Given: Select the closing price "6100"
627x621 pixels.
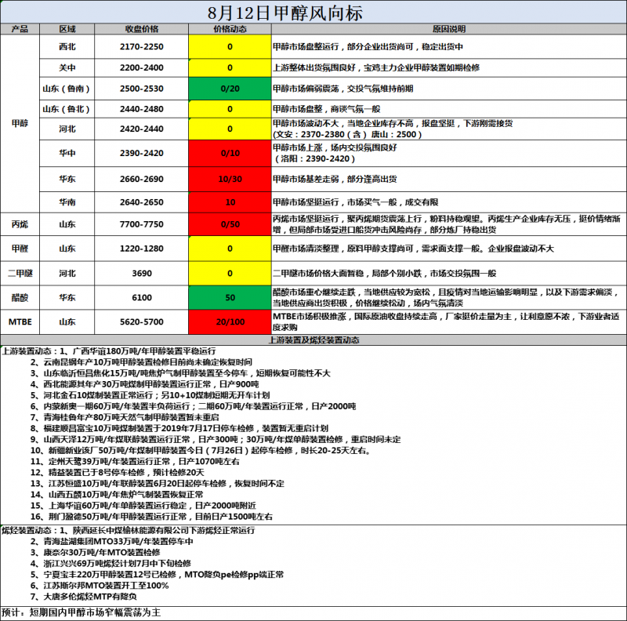Looking at the screenshot, I should [x=142, y=298].
